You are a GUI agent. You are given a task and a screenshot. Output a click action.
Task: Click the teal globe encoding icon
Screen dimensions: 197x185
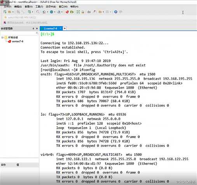point(52,12)
